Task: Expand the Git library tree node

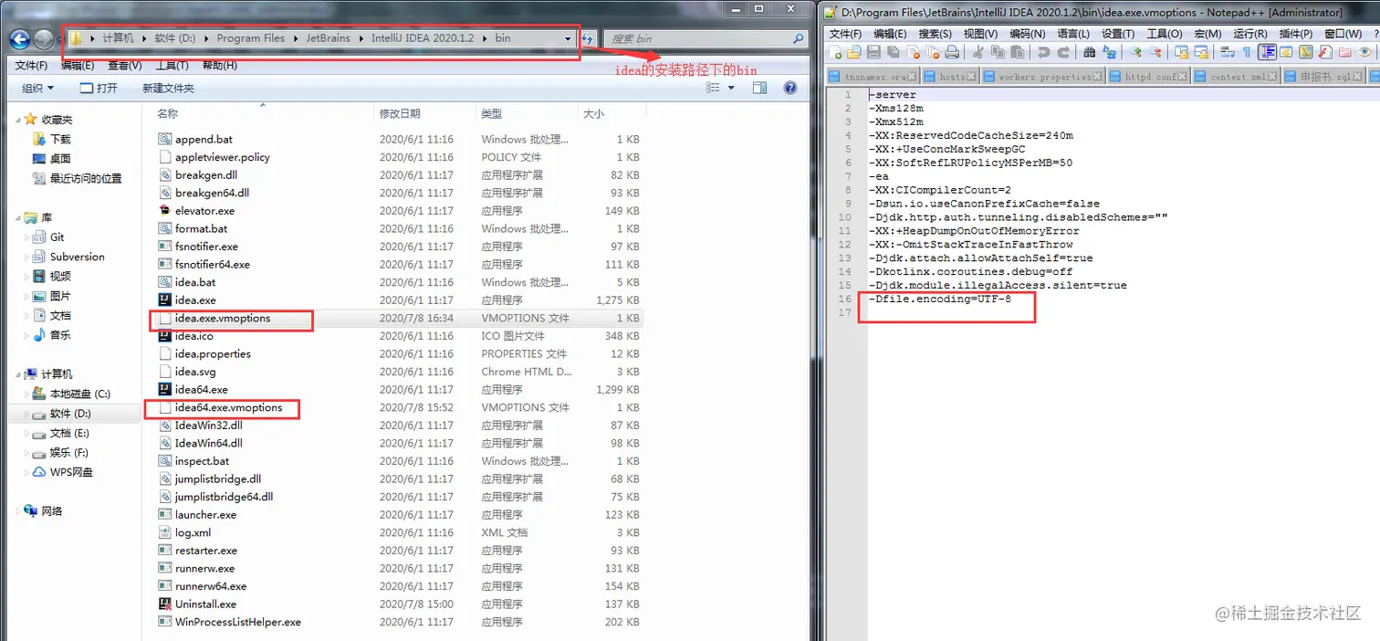Action: pyautogui.click(x=26, y=237)
